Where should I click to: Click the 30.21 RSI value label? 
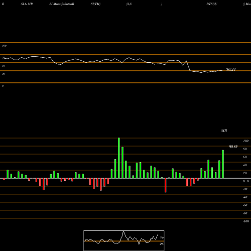[231, 69]
